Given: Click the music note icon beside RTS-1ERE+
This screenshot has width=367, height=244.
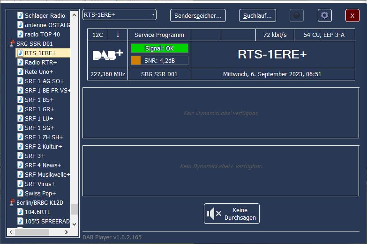Looking at the screenshot, I should click(x=20, y=53).
